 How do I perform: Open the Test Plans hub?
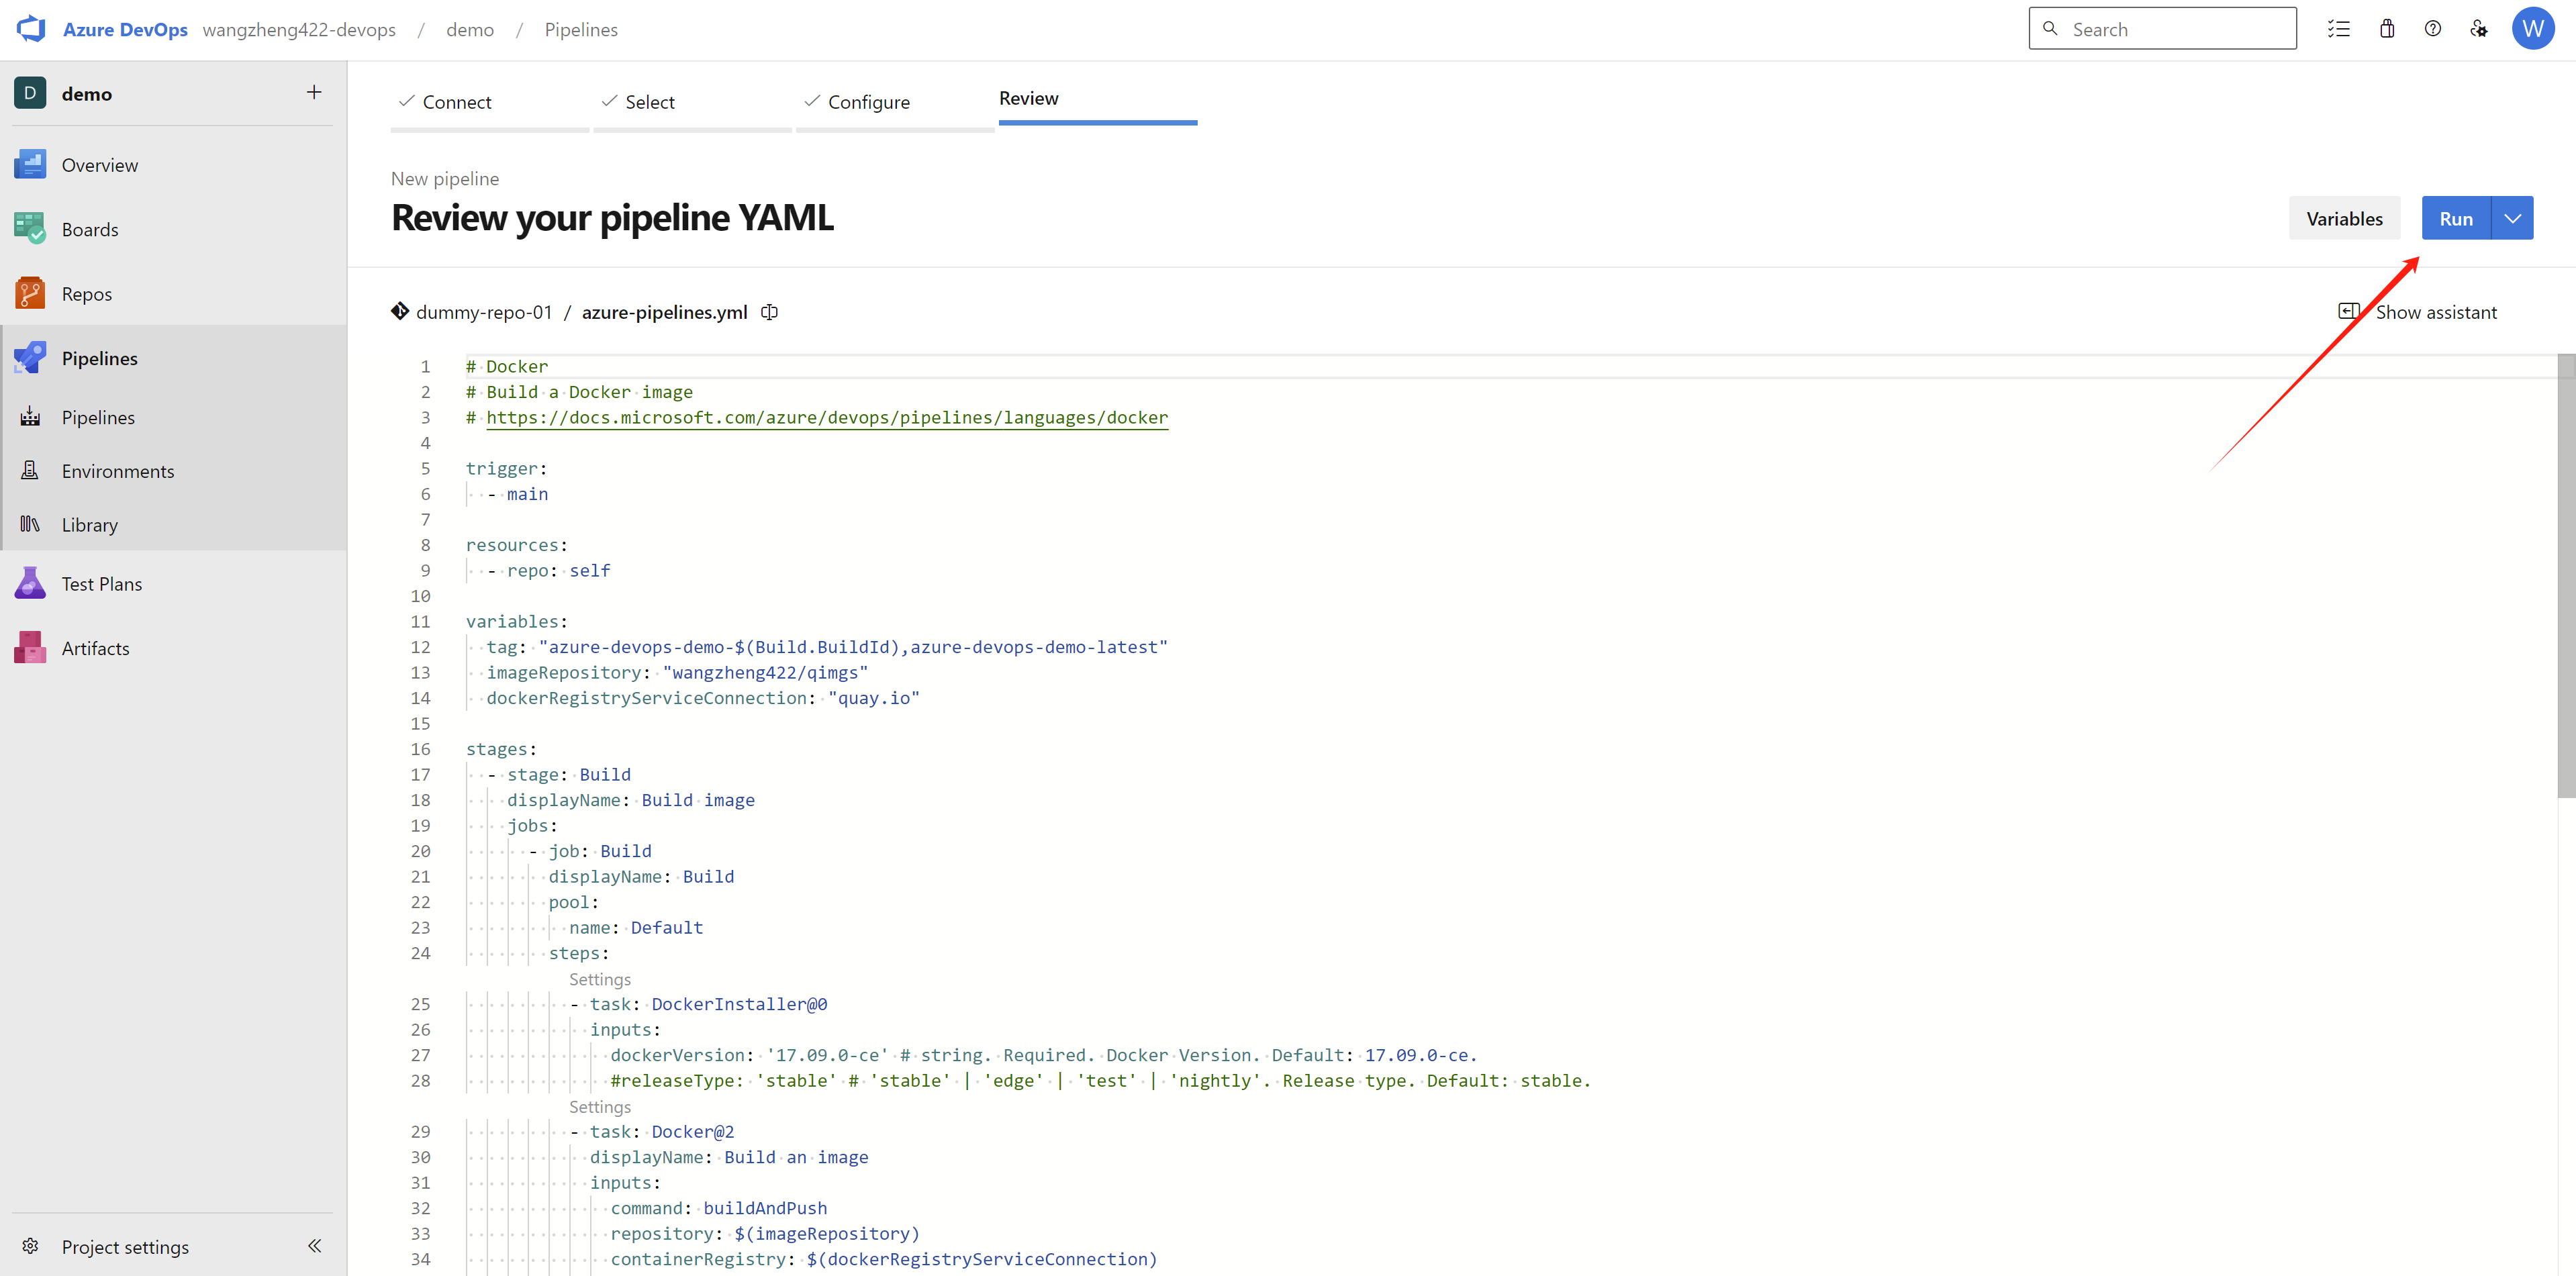pyautogui.click(x=101, y=584)
